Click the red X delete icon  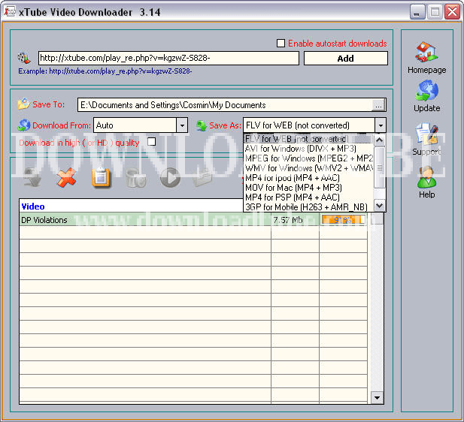pyautogui.click(x=67, y=177)
